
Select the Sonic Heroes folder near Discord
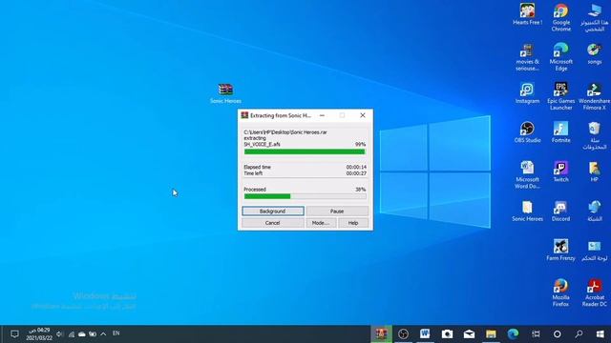527,212
